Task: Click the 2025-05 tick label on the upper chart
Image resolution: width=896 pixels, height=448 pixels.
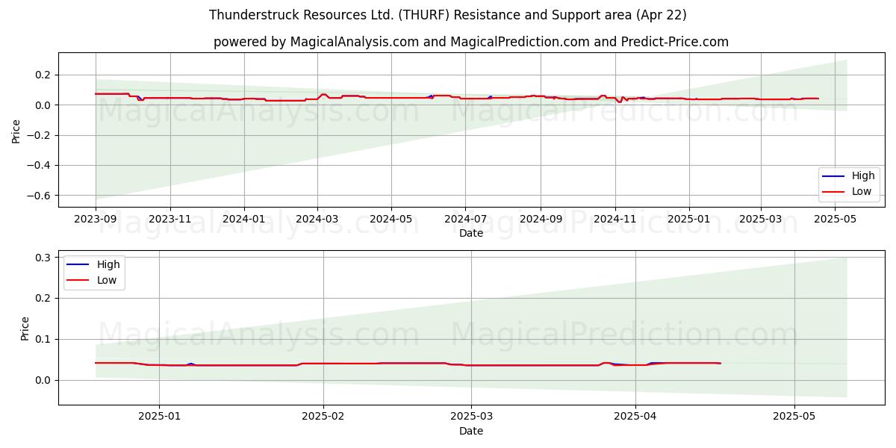Action: tap(835, 220)
